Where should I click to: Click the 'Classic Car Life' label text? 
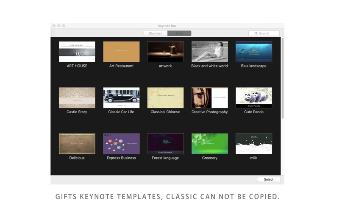point(121,112)
